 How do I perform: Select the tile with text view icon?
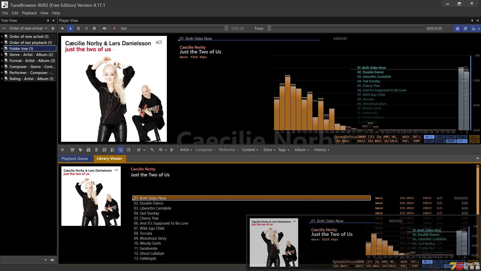[x=112, y=150]
